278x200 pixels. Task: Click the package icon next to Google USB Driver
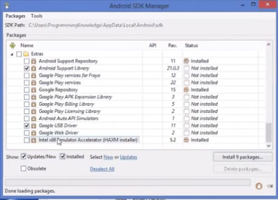tap(33, 126)
